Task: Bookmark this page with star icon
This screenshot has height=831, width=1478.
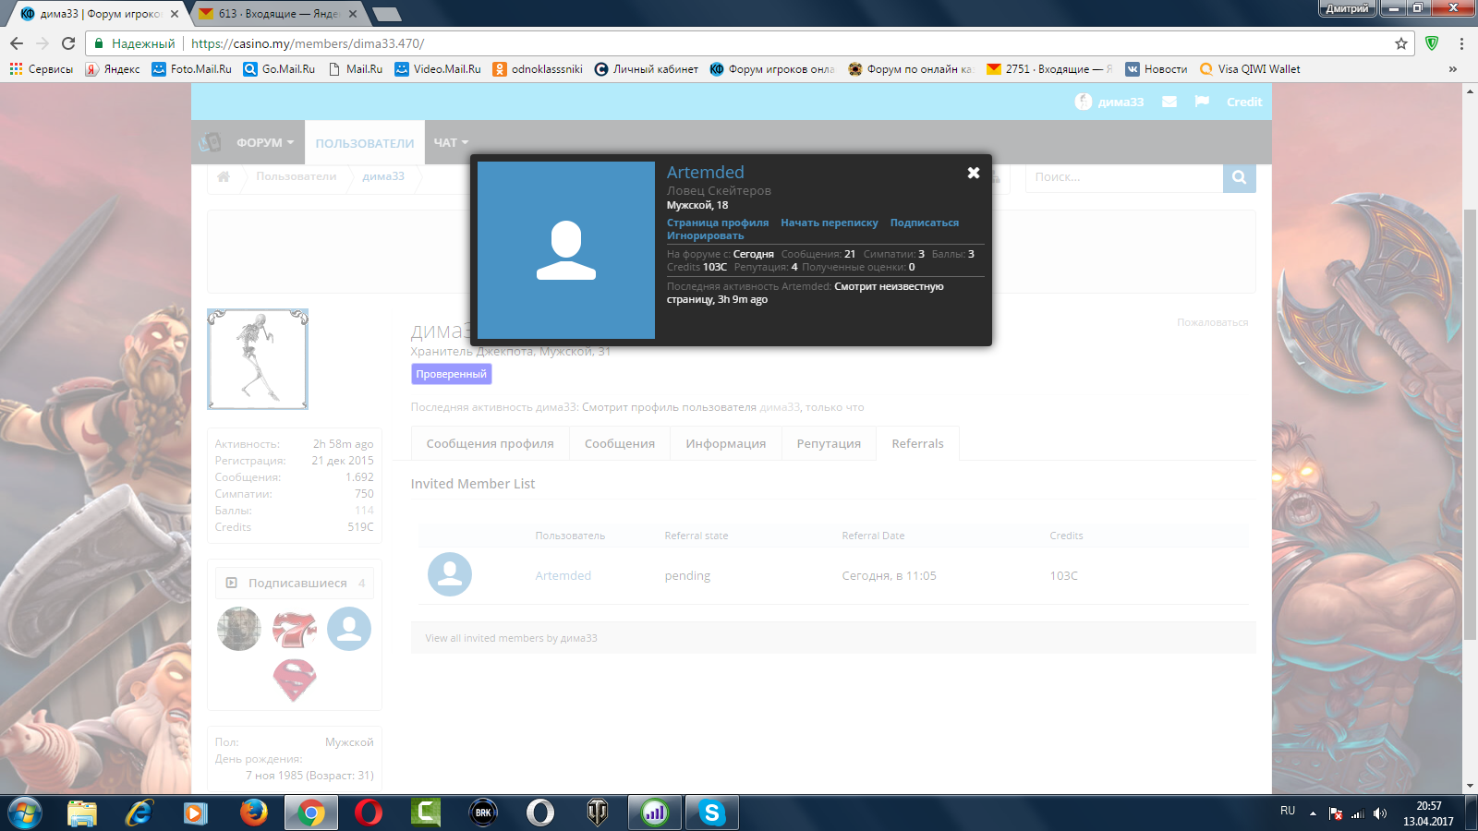Action: click(x=1400, y=43)
